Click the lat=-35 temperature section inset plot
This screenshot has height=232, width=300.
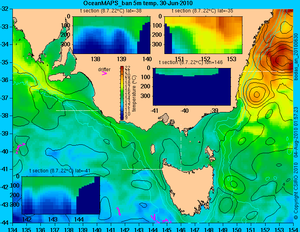point(203,35)
